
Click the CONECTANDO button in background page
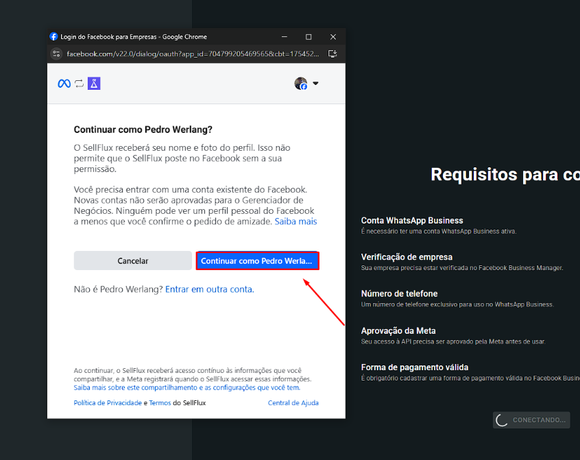tap(531, 420)
